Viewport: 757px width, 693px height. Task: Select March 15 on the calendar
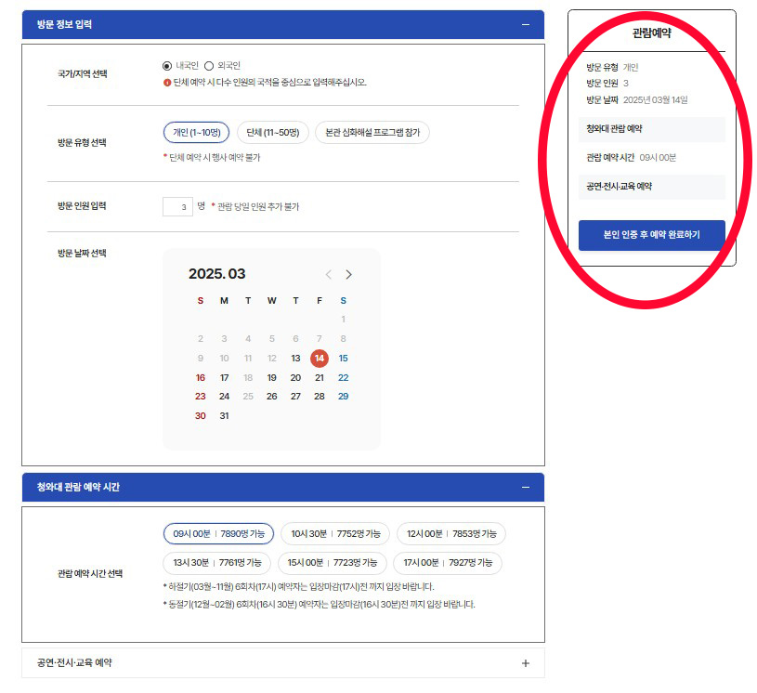(x=344, y=359)
